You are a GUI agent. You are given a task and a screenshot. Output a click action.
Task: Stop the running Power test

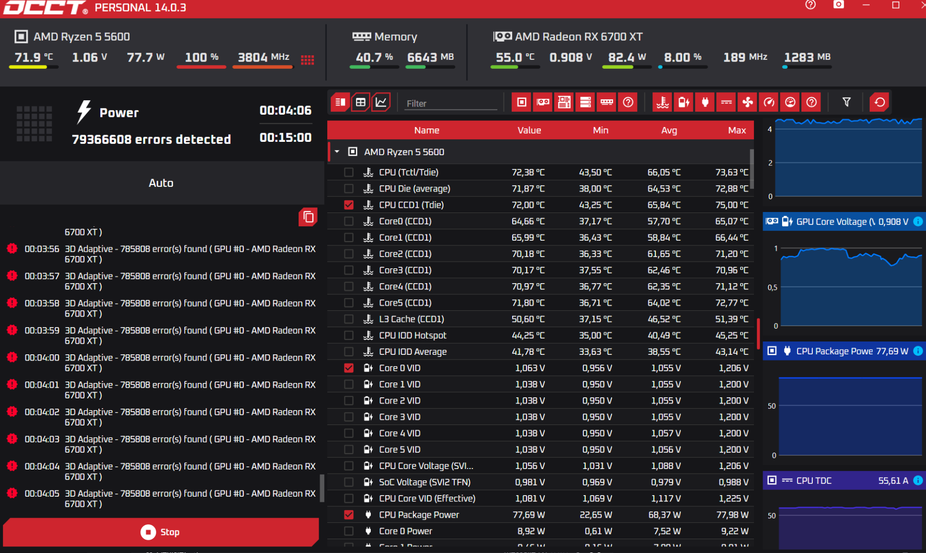tap(161, 532)
